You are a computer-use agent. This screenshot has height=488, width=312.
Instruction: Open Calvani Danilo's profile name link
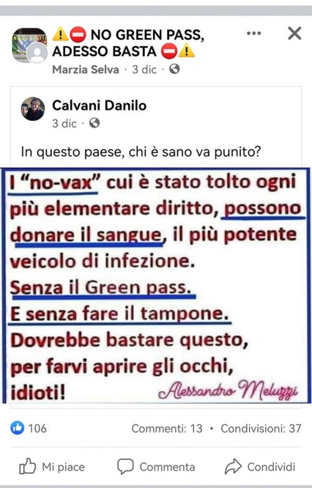[x=99, y=105]
